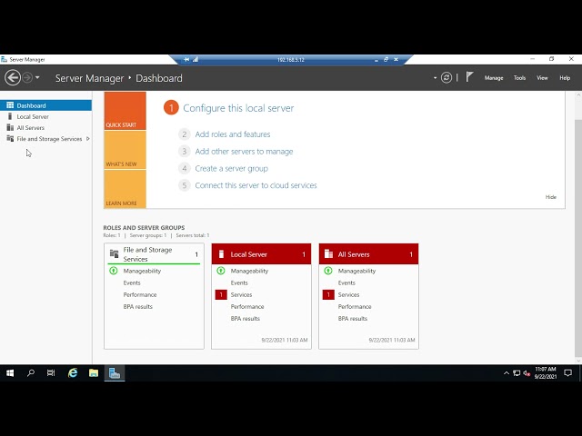This screenshot has height=436, width=582.
Task: Click Events in File and Storage tile
Action: (132, 282)
